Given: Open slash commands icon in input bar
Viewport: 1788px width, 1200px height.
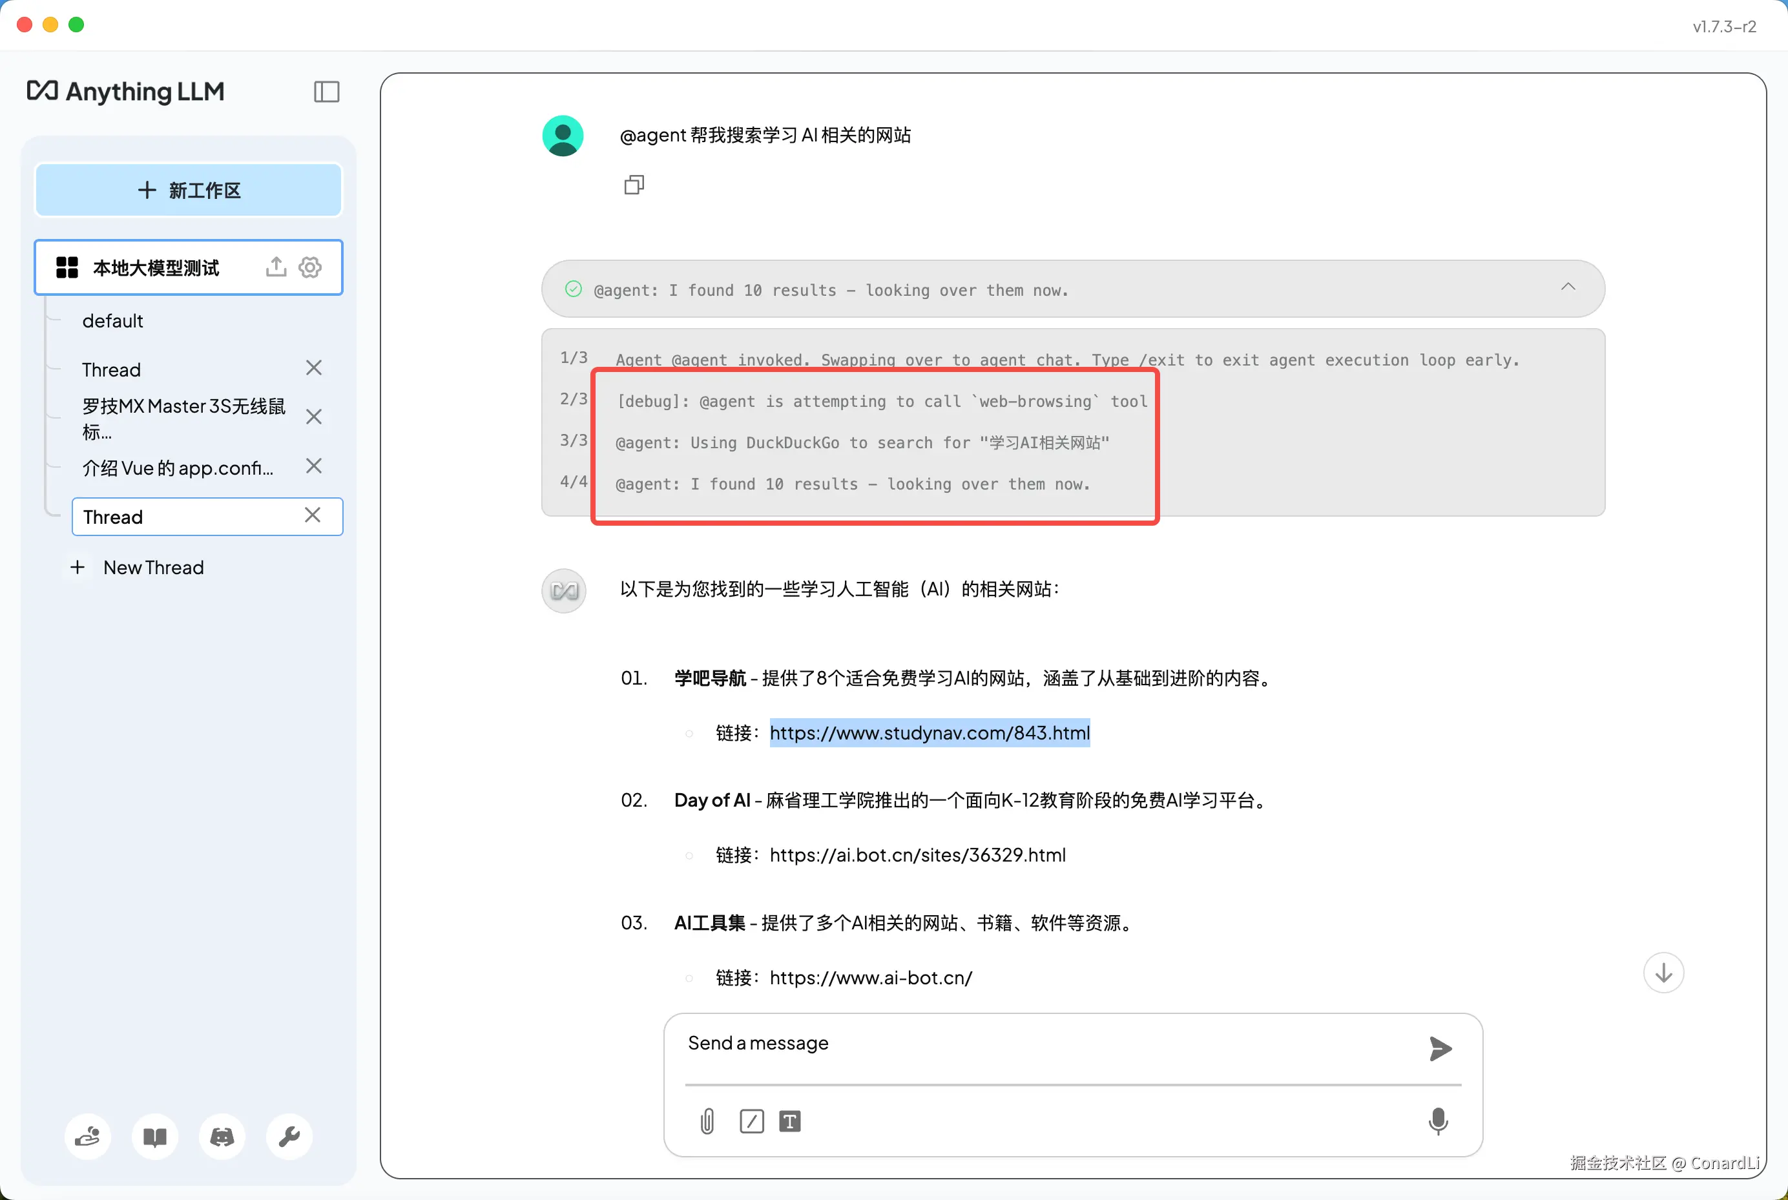Looking at the screenshot, I should tap(752, 1121).
